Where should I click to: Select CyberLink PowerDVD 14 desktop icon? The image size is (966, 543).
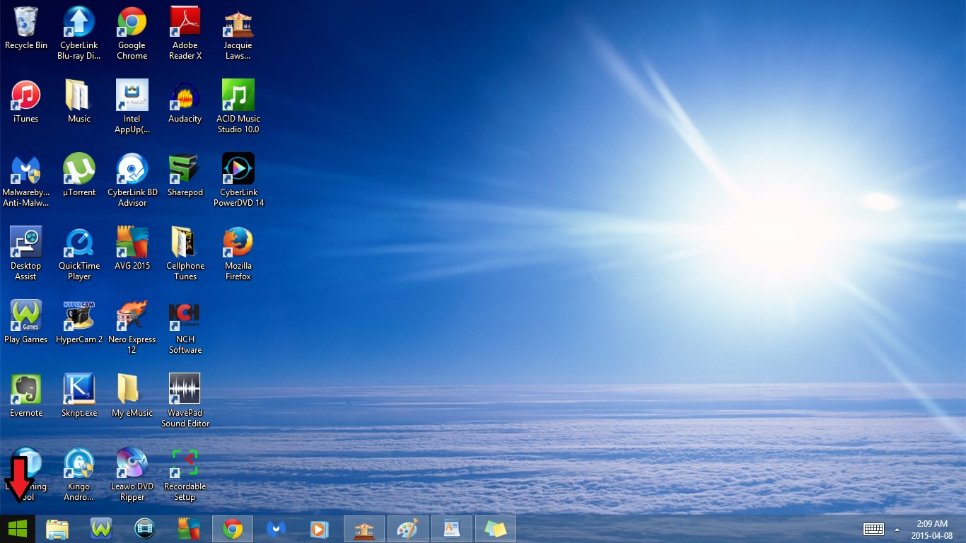point(238,180)
